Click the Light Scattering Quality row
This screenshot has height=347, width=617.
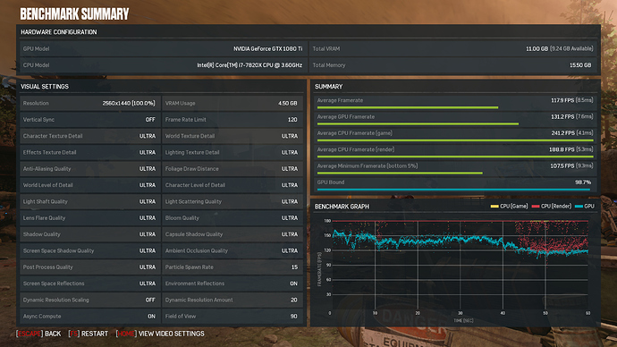(232, 201)
